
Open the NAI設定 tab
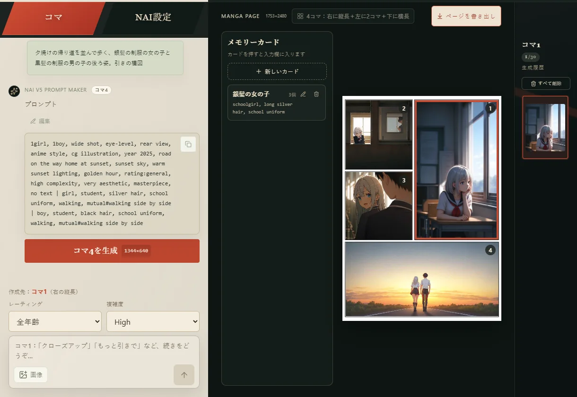pyautogui.click(x=153, y=18)
